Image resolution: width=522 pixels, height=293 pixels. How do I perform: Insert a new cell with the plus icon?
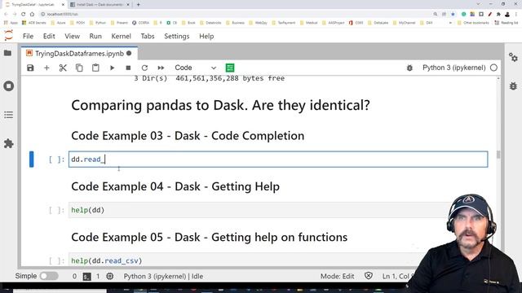tap(46, 68)
